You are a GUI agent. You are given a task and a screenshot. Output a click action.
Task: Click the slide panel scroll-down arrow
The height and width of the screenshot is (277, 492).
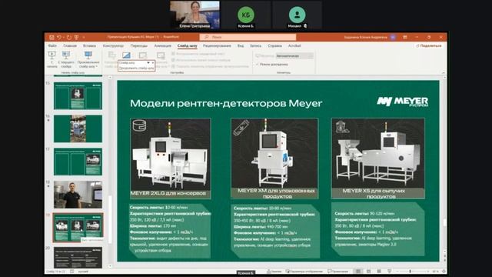coord(110,266)
